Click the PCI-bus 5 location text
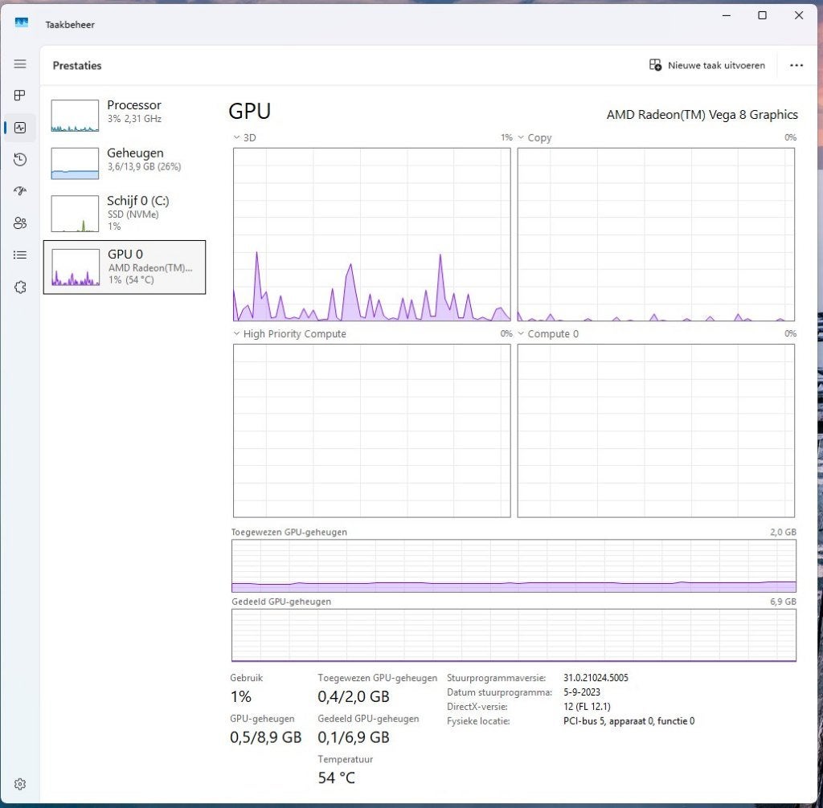Image resolution: width=823 pixels, height=808 pixels. [x=629, y=721]
